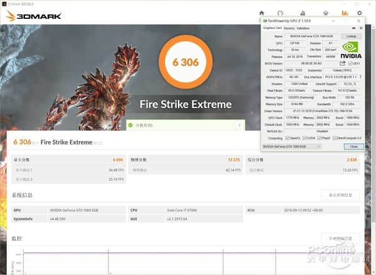
Task: Click the GPU-Z screenshot camera icon
Action: pos(353,28)
